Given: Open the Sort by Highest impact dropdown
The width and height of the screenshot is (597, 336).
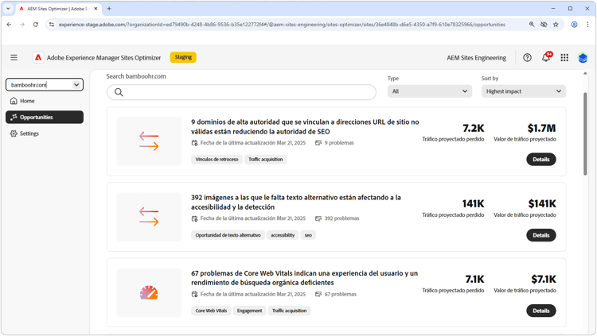Looking at the screenshot, I should [524, 91].
